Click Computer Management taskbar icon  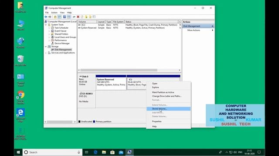click(x=129, y=152)
